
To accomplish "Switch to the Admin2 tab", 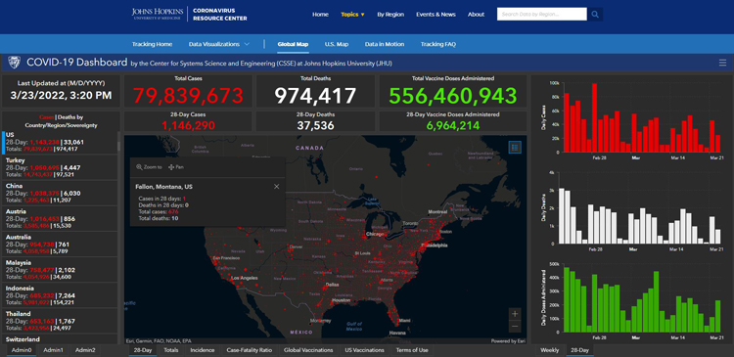I will pos(85,350).
